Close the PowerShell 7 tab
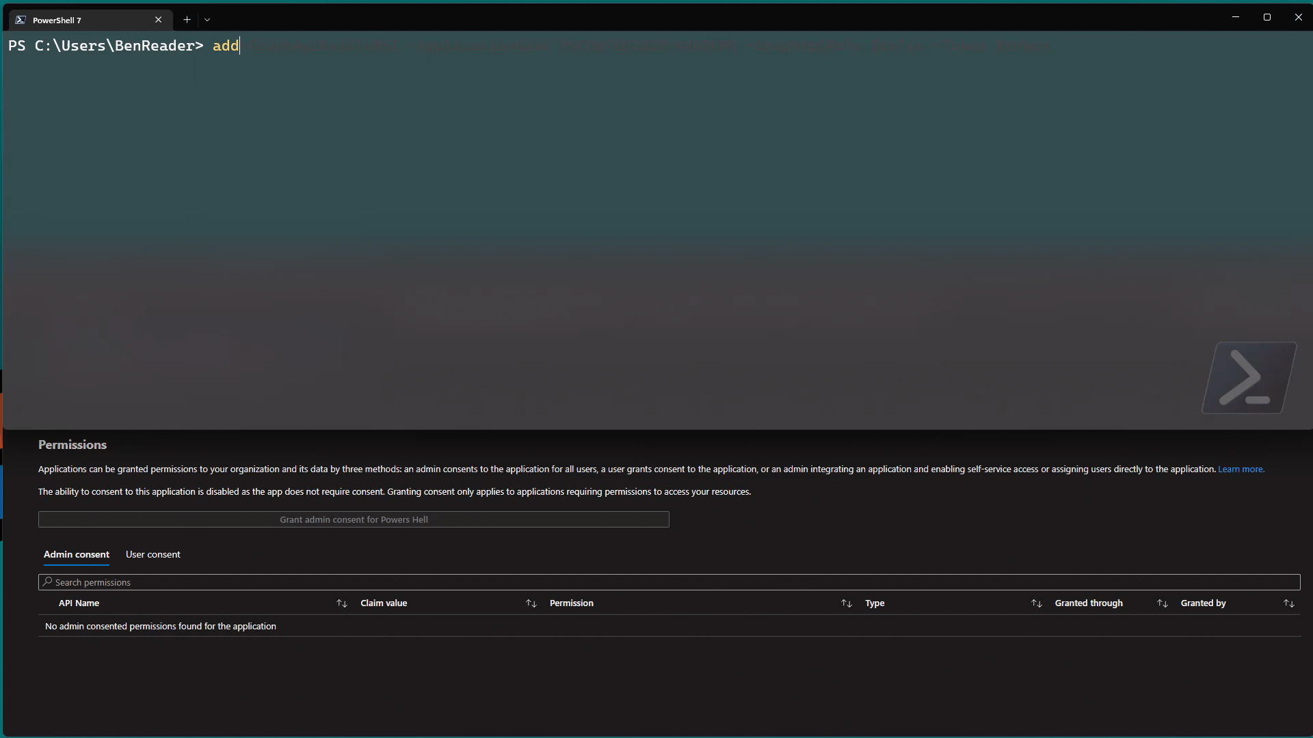 158,20
